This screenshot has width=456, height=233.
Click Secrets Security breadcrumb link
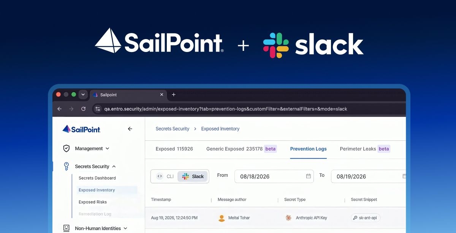tap(173, 129)
